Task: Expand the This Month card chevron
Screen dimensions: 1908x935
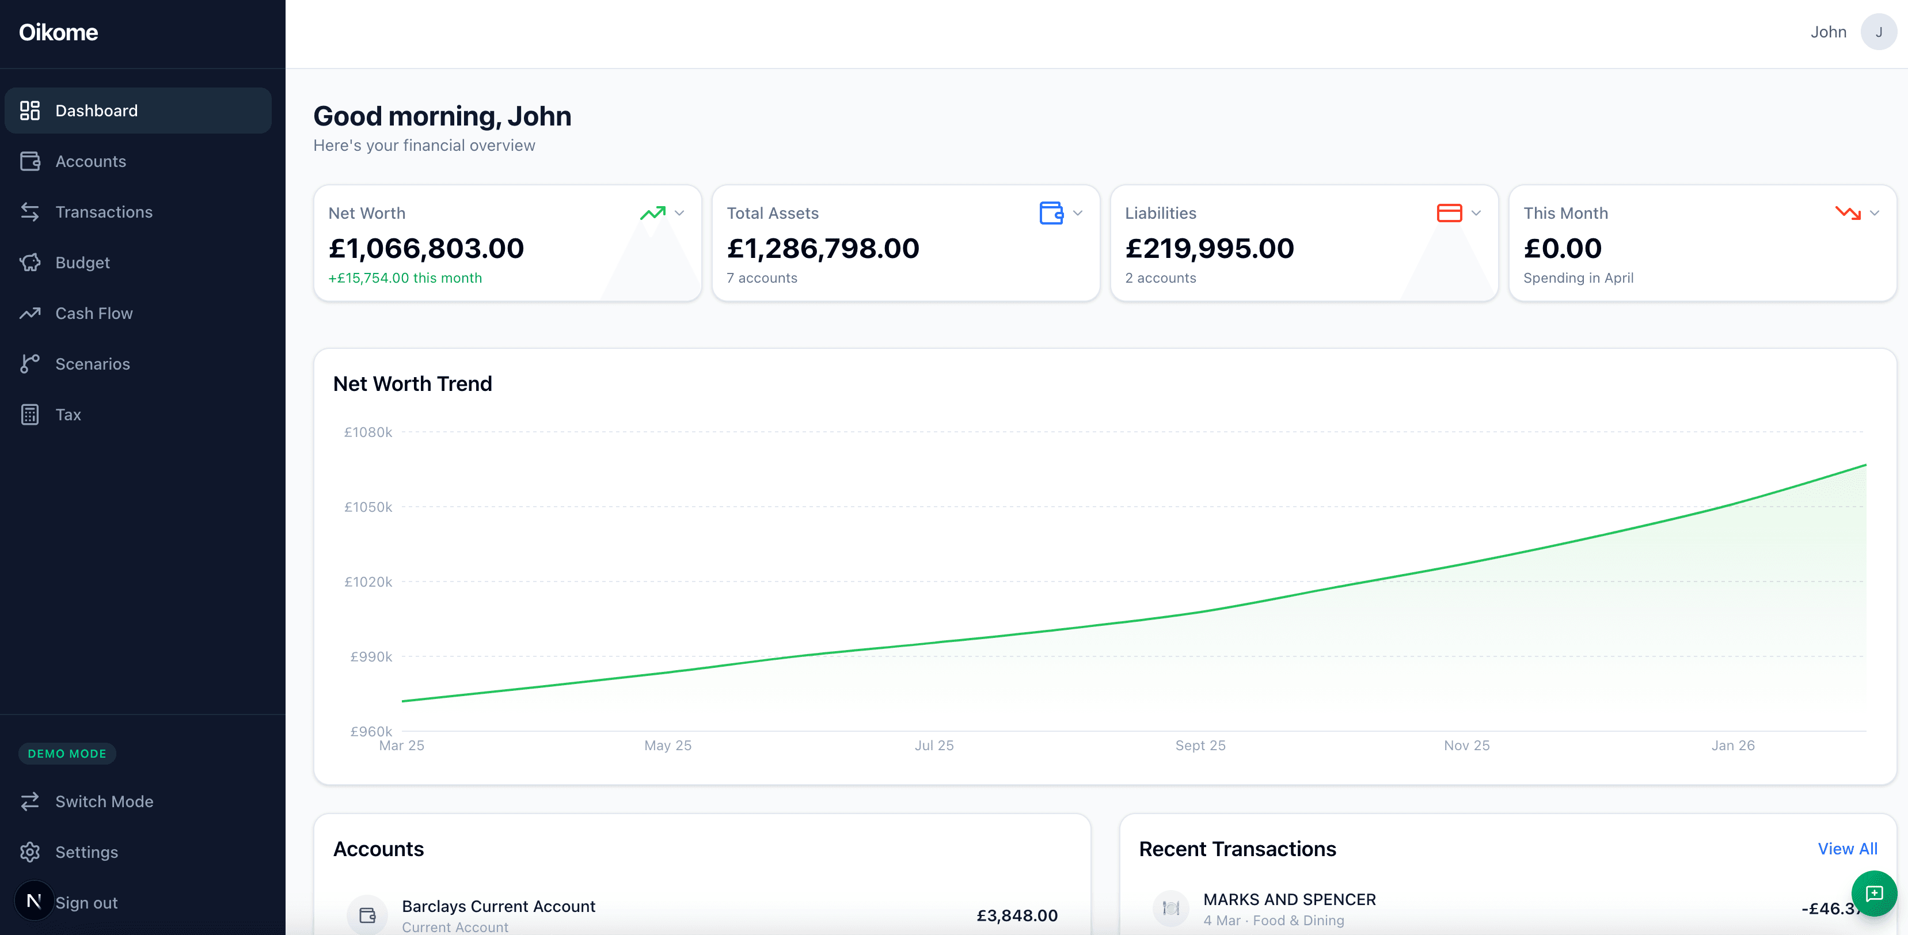Action: pyautogui.click(x=1875, y=214)
